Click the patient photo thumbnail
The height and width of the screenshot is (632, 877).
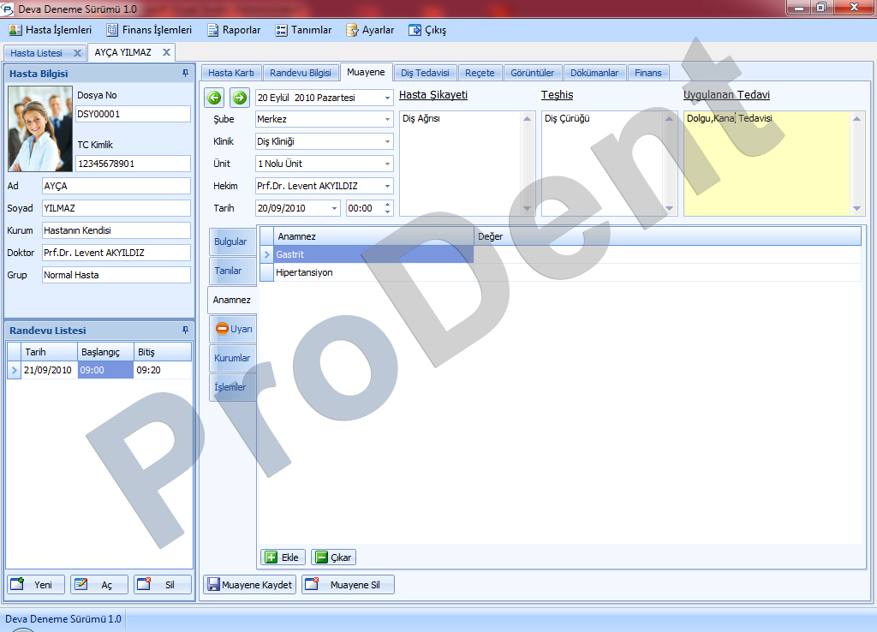click(40, 128)
